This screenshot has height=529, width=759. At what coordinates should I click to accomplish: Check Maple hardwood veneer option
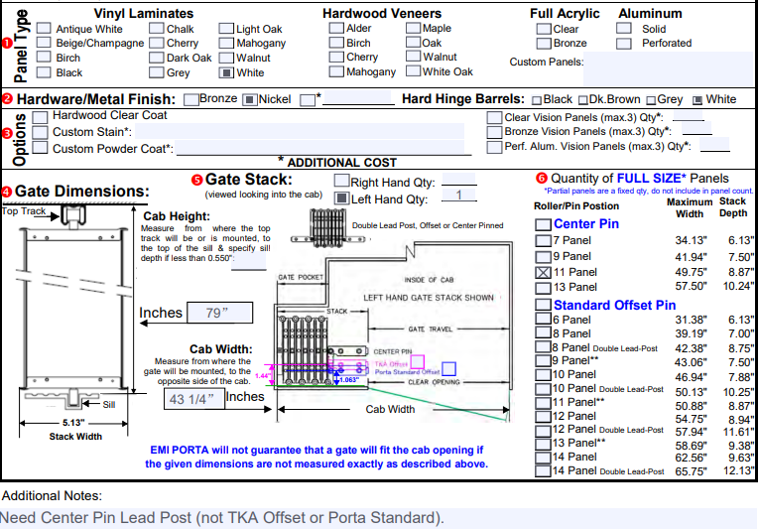click(414, 28)
